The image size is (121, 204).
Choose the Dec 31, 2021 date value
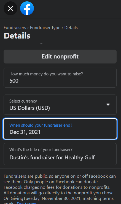pos(25,132)
